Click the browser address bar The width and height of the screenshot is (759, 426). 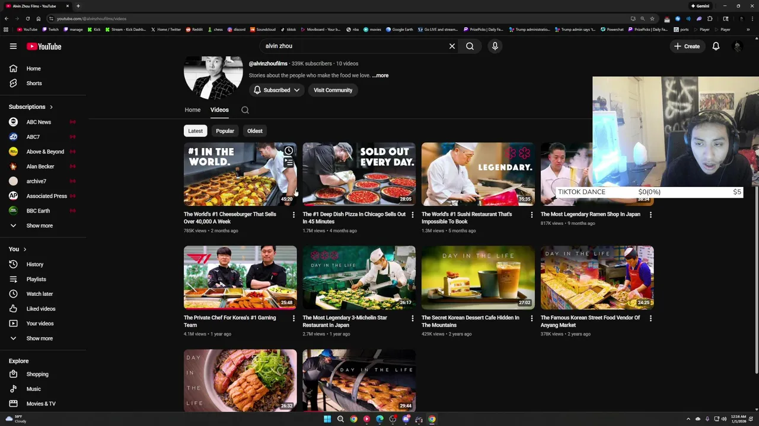[338, 18]
